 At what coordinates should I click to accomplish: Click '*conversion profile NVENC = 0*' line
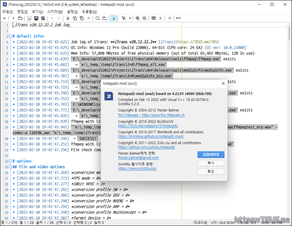(102, 201)
